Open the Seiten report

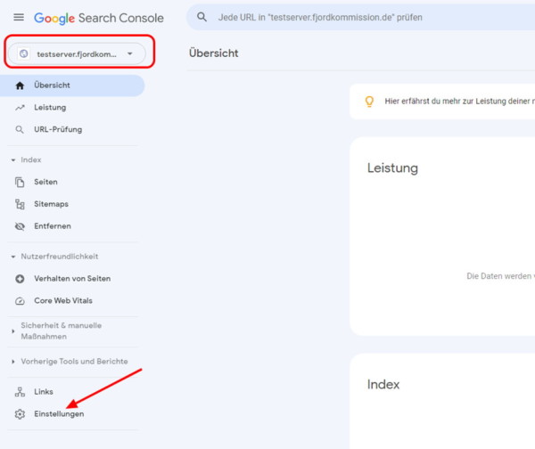coord(45,182)
